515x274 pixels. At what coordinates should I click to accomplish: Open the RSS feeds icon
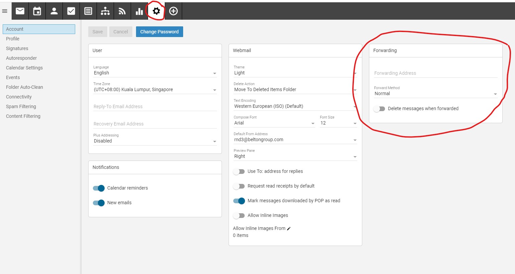point(122,11)
